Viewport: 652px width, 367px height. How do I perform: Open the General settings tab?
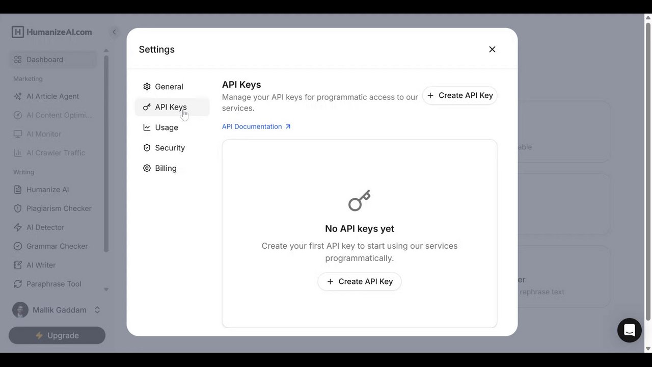pos(169,87)
